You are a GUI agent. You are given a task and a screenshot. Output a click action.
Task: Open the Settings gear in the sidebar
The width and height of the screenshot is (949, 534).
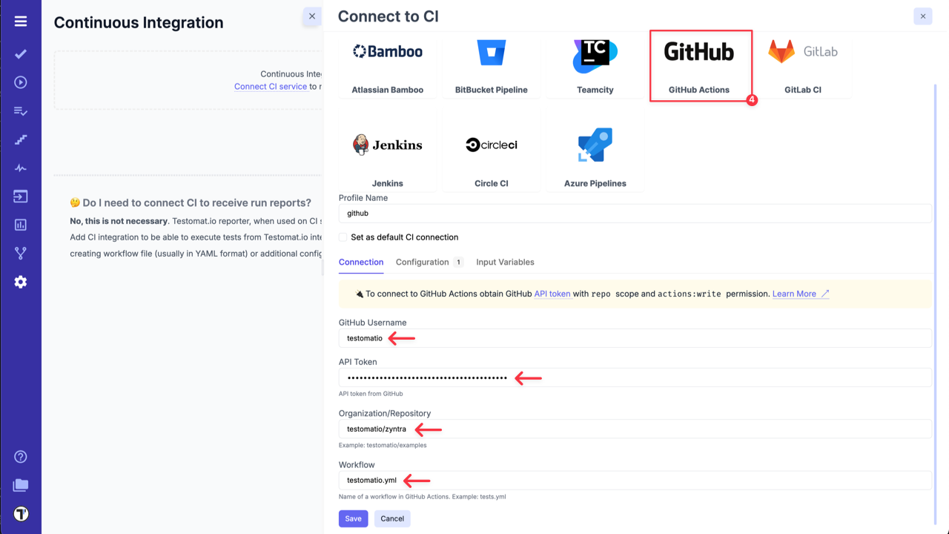pyautogui.click(x=20, y=282)
